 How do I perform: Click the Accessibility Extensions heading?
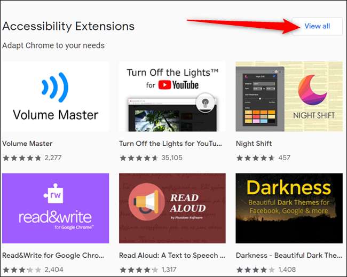click(68, 26)
